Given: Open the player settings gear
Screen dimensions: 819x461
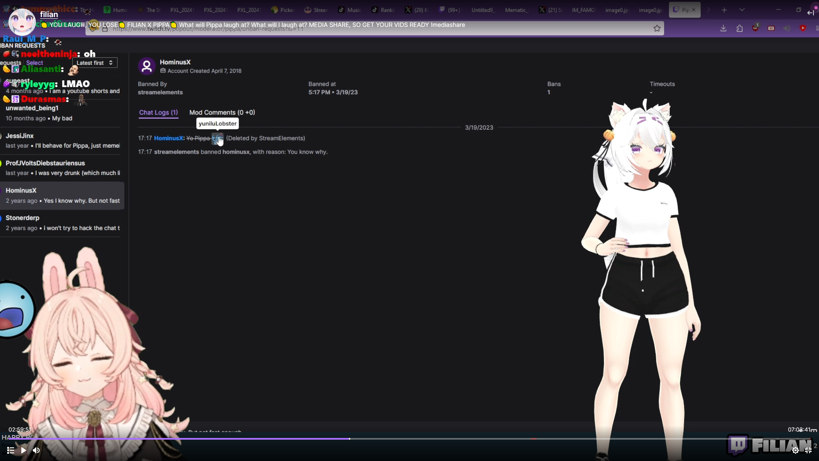Looking at the screenshot, I should pos(795,450).
